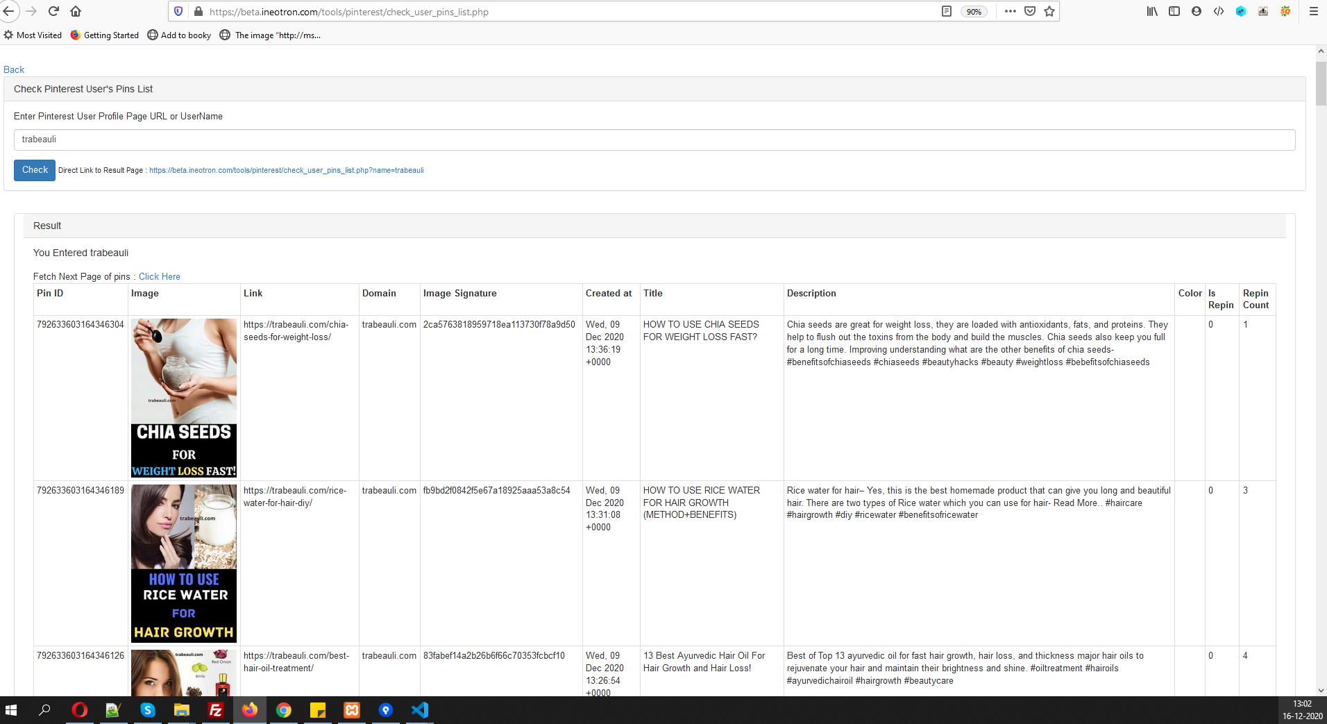The image size is (1327, 724).
Task: Click the browser forward arrow
Action: coord(31,11)
